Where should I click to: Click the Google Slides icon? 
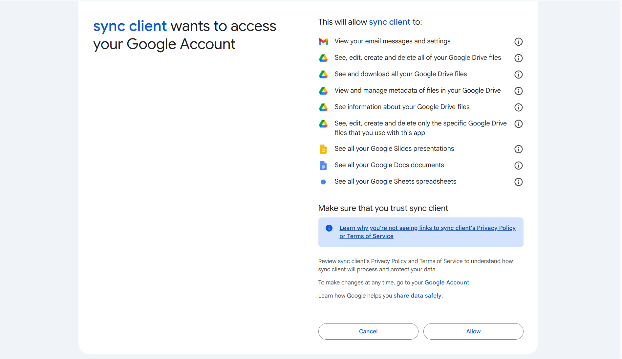(323, 149)
